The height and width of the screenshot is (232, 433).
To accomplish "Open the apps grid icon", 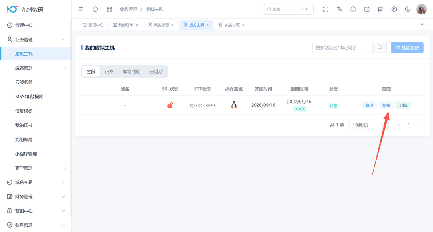I will pos(109,9).
